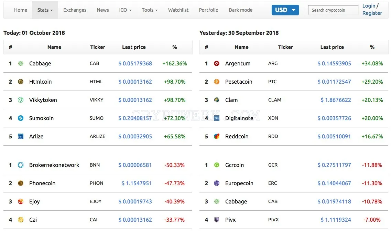Switch on Dark mode
Viewport: 392px width, 231px height.
[240, 10]
